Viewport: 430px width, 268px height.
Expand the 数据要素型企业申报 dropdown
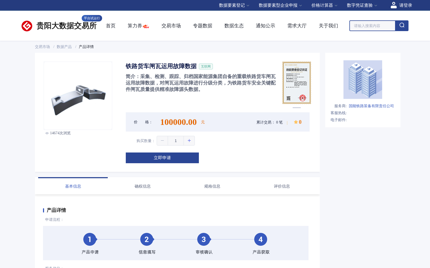click(x=280, y=5)
